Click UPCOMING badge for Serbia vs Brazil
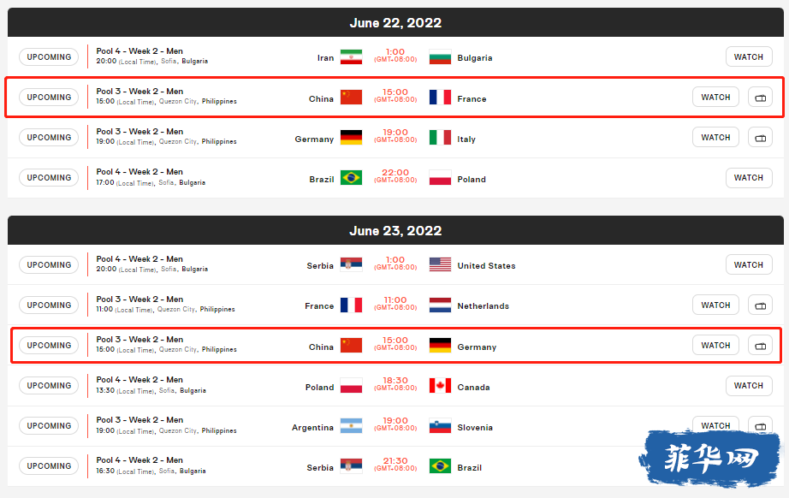The image size is (789, 498). pos(49,466)
